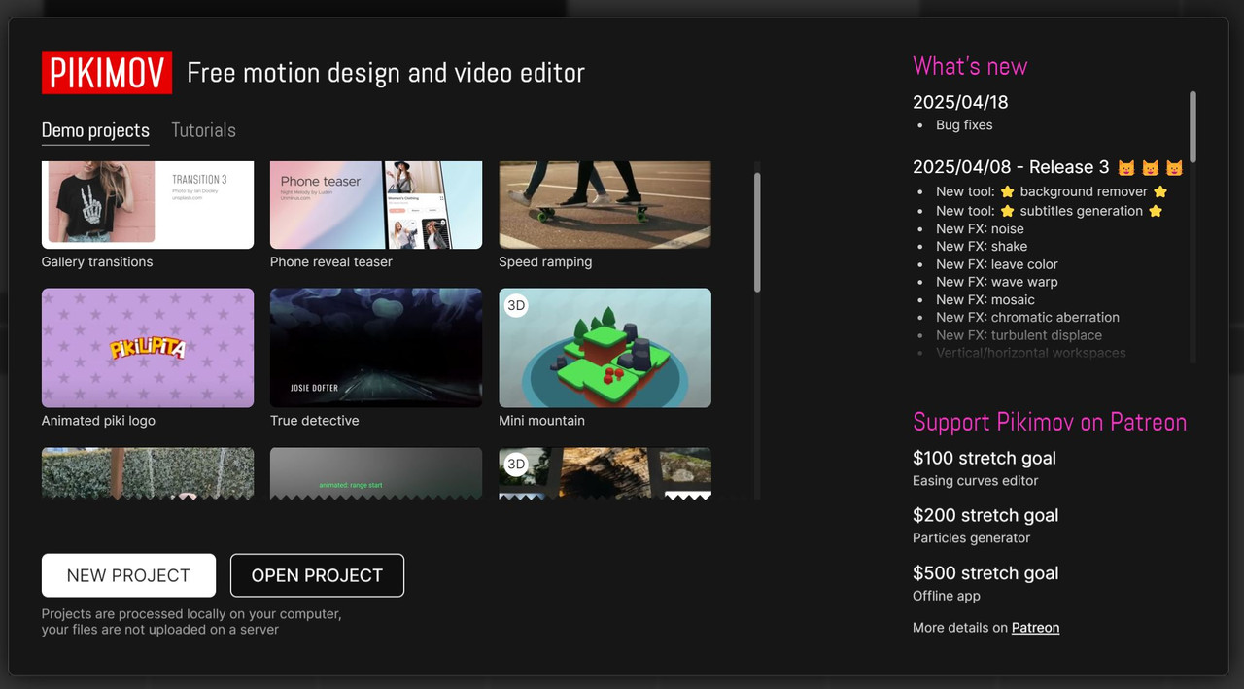Click 'Vertical/horizontal workspaces' entry
Image resolution: width=1244 pixels, height=689 pixels.
[x=1031, y=353]
